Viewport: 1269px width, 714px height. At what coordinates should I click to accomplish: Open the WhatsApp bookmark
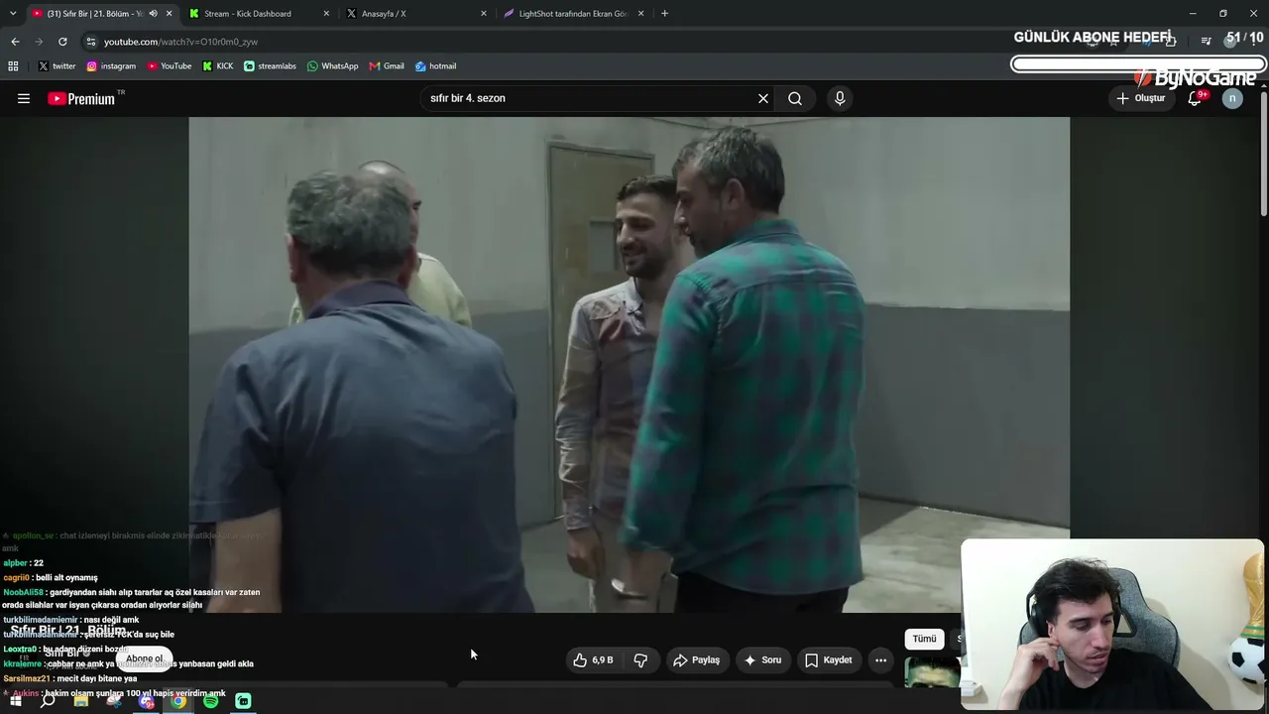coord(332,66)
